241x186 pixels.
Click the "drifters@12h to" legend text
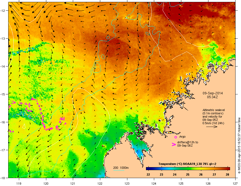tap(188, 143)
